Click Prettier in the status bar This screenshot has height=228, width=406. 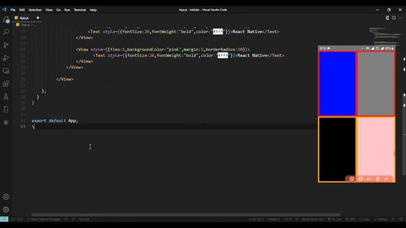pyautogui.click(x=381, y=219)
